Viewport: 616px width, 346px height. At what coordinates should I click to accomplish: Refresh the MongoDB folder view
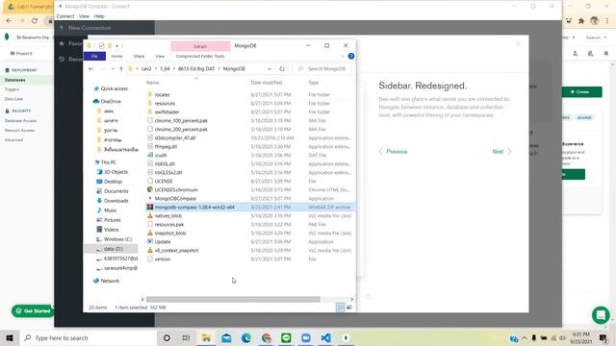282,68
